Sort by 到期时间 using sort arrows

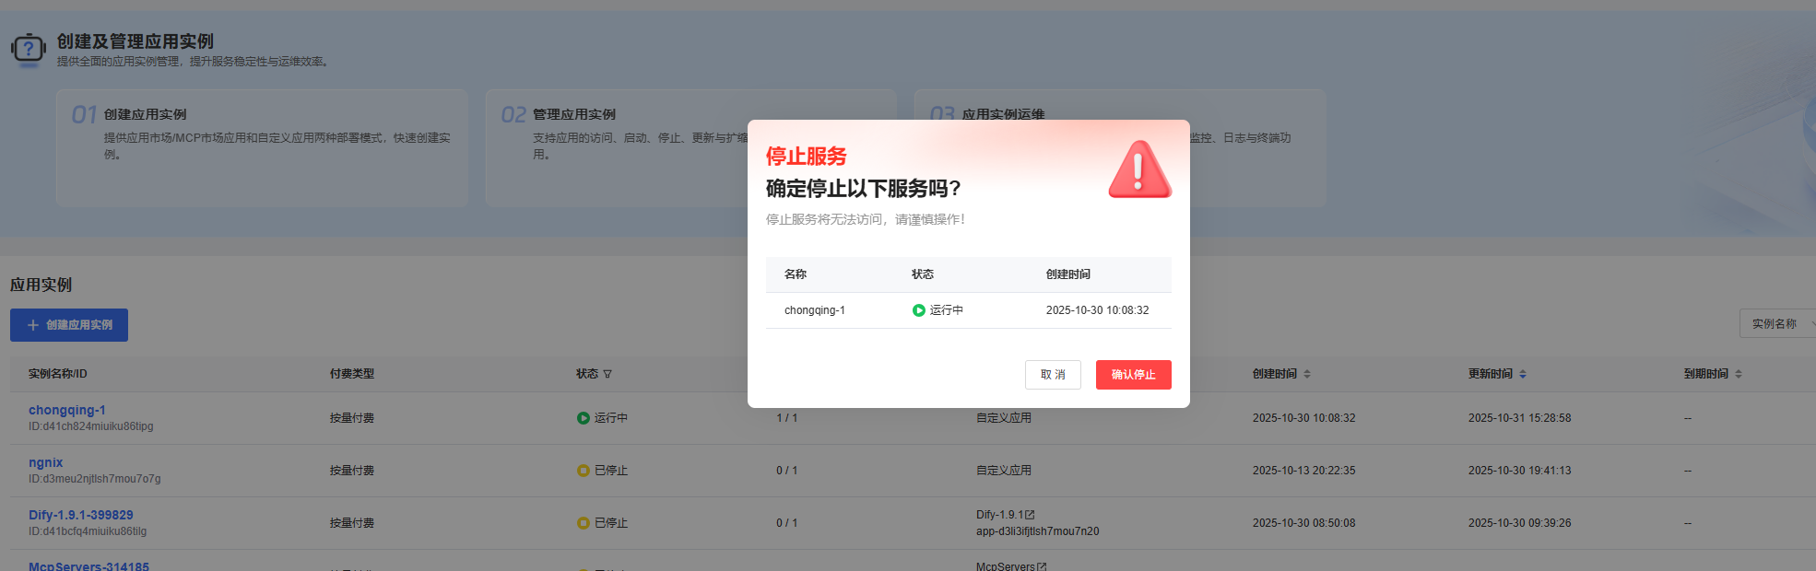(1739, 374)
